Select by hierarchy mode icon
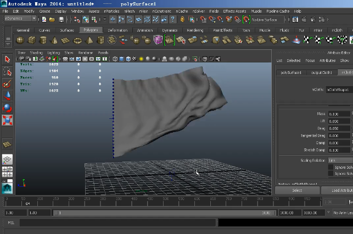This screenshot has height=234, width=353. click(x=77, y=20)
